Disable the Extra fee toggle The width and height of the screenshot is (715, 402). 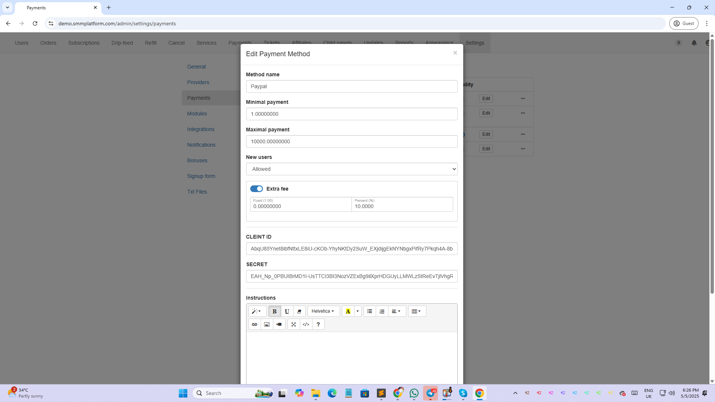(x=256, y=189)
